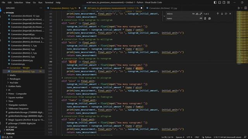Run Python file play button
The width and height of the screenshot is (248, 139).
[x=239, y=8]
